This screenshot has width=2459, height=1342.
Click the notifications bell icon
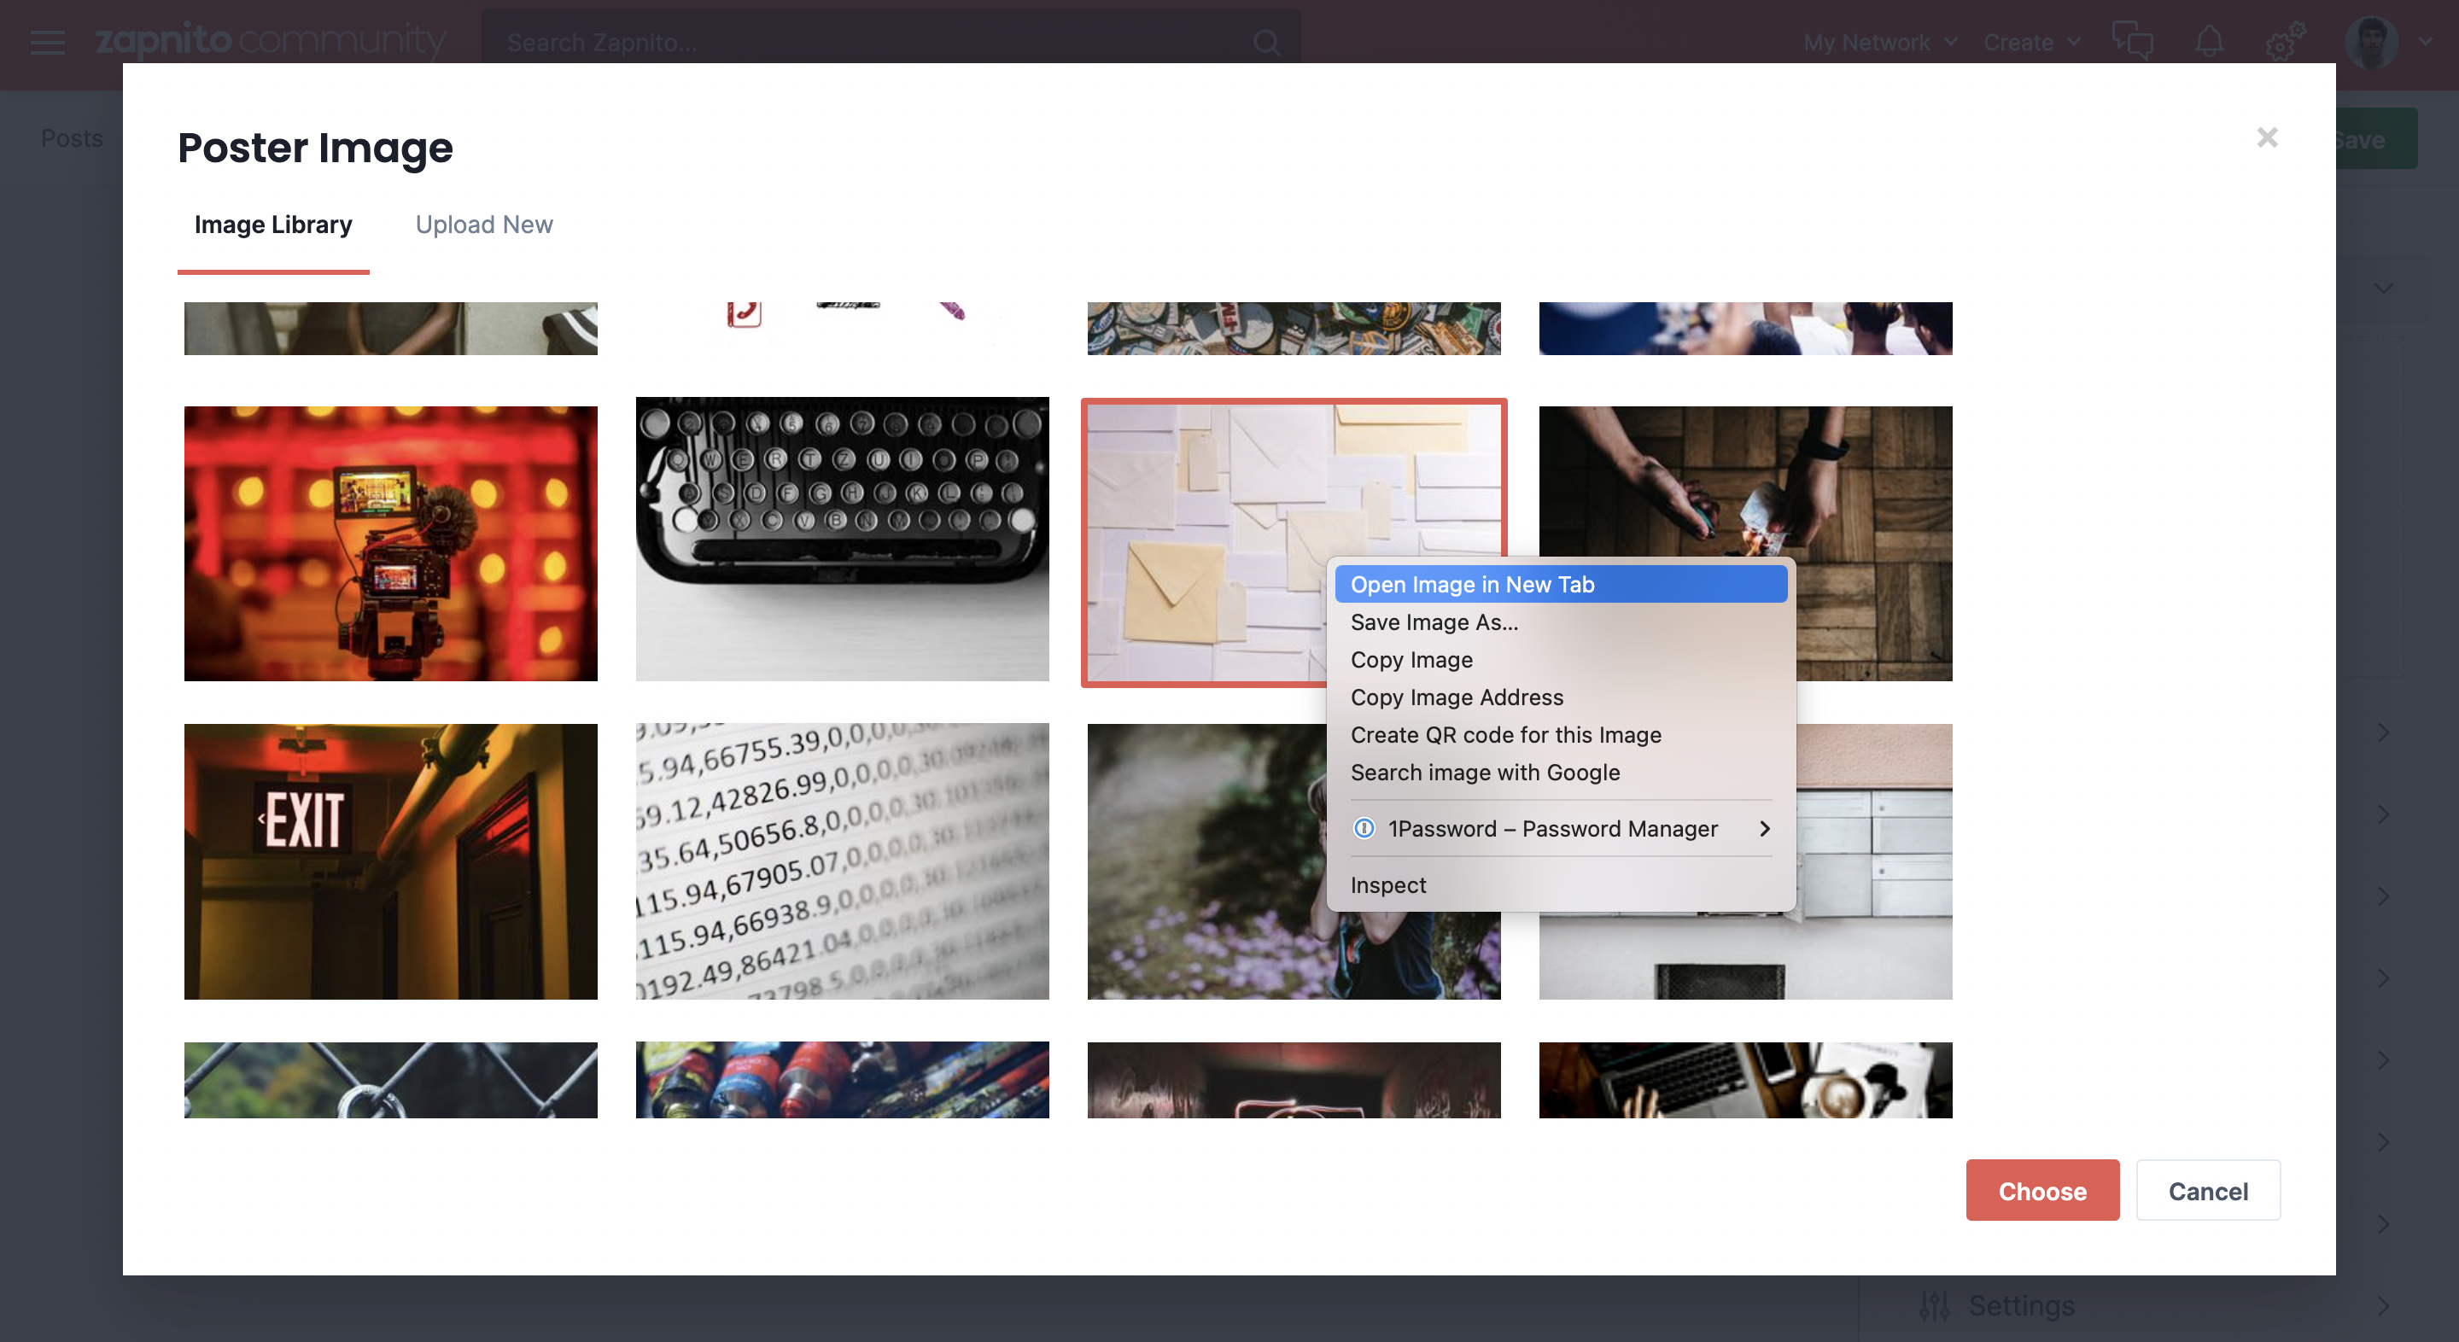tap(2209, 42)
